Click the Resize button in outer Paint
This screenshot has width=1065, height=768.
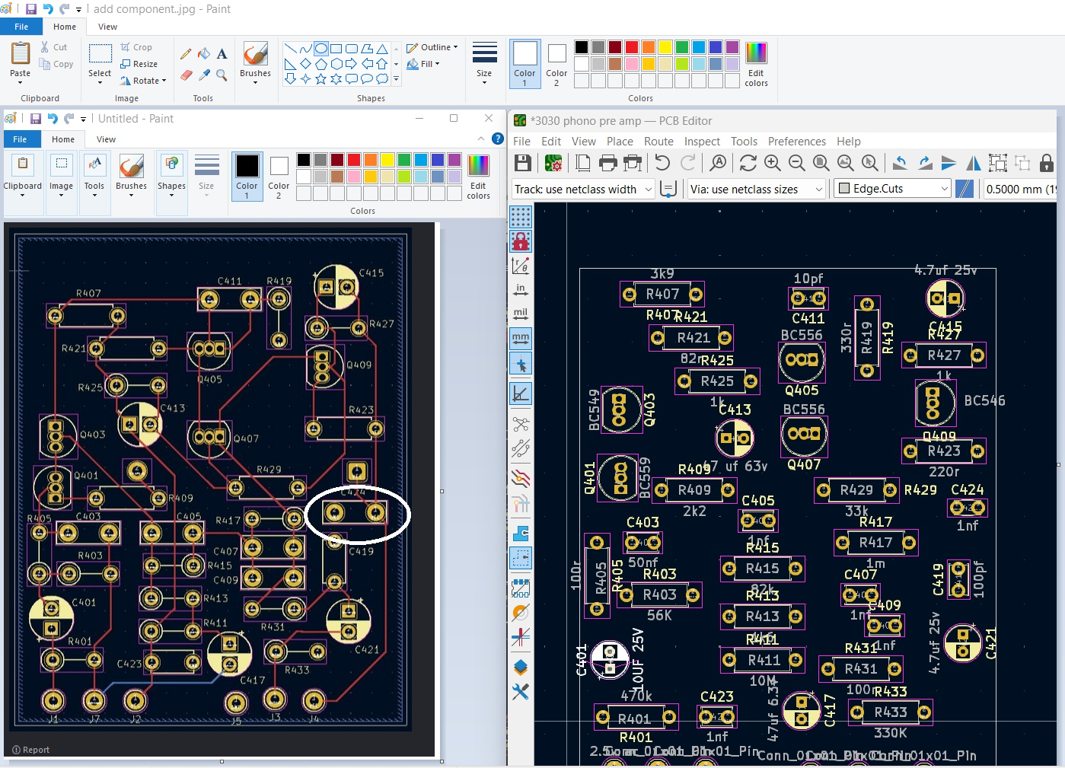coord(139,64)
